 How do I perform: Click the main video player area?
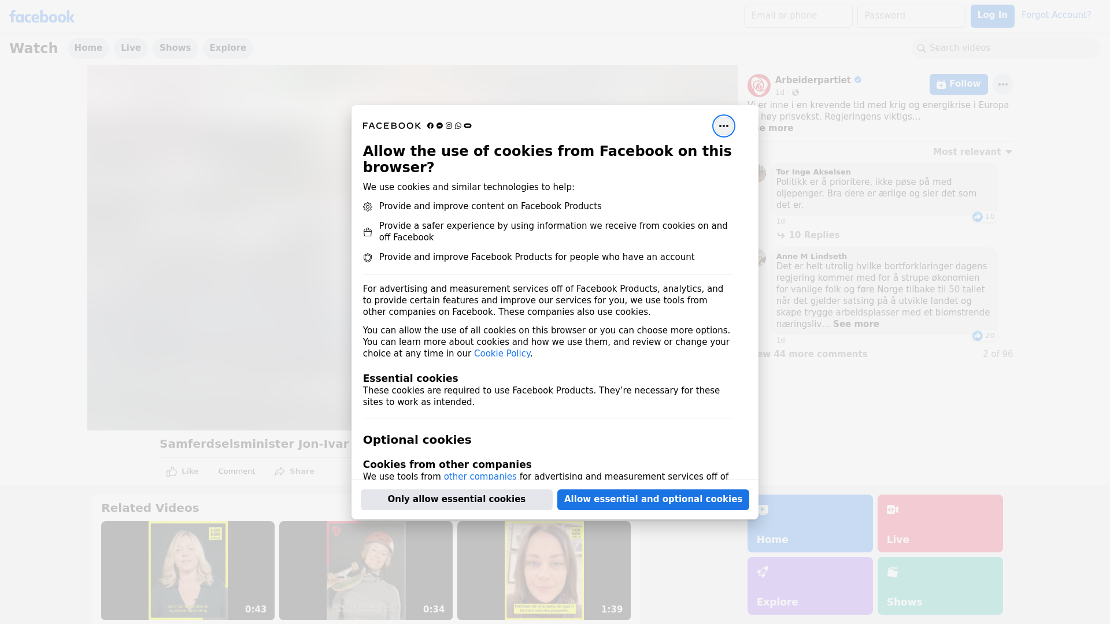tap(219, 247)
